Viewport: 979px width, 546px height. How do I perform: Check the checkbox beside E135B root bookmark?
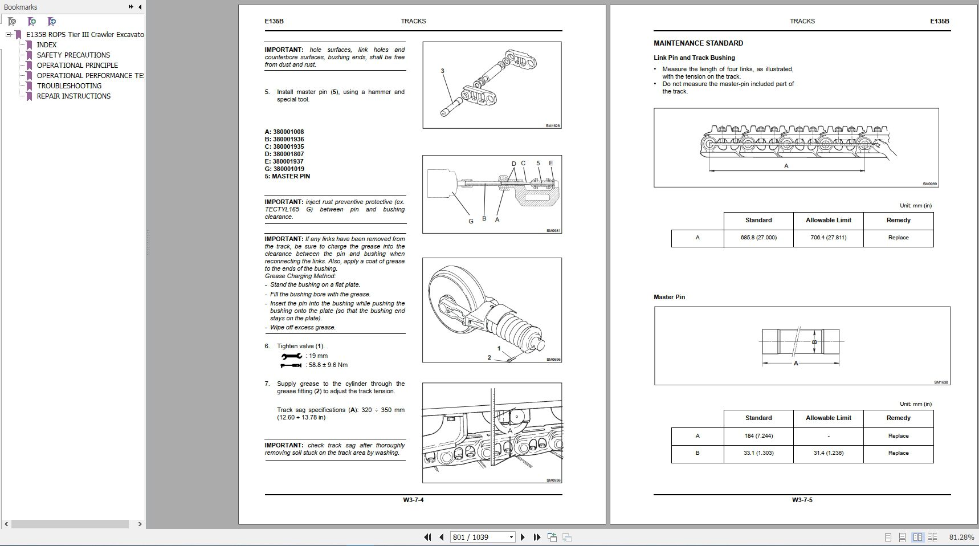[8, 34]
